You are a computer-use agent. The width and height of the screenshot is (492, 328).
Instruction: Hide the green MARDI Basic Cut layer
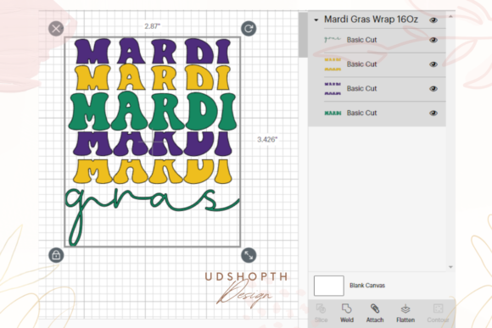[433, 114]
